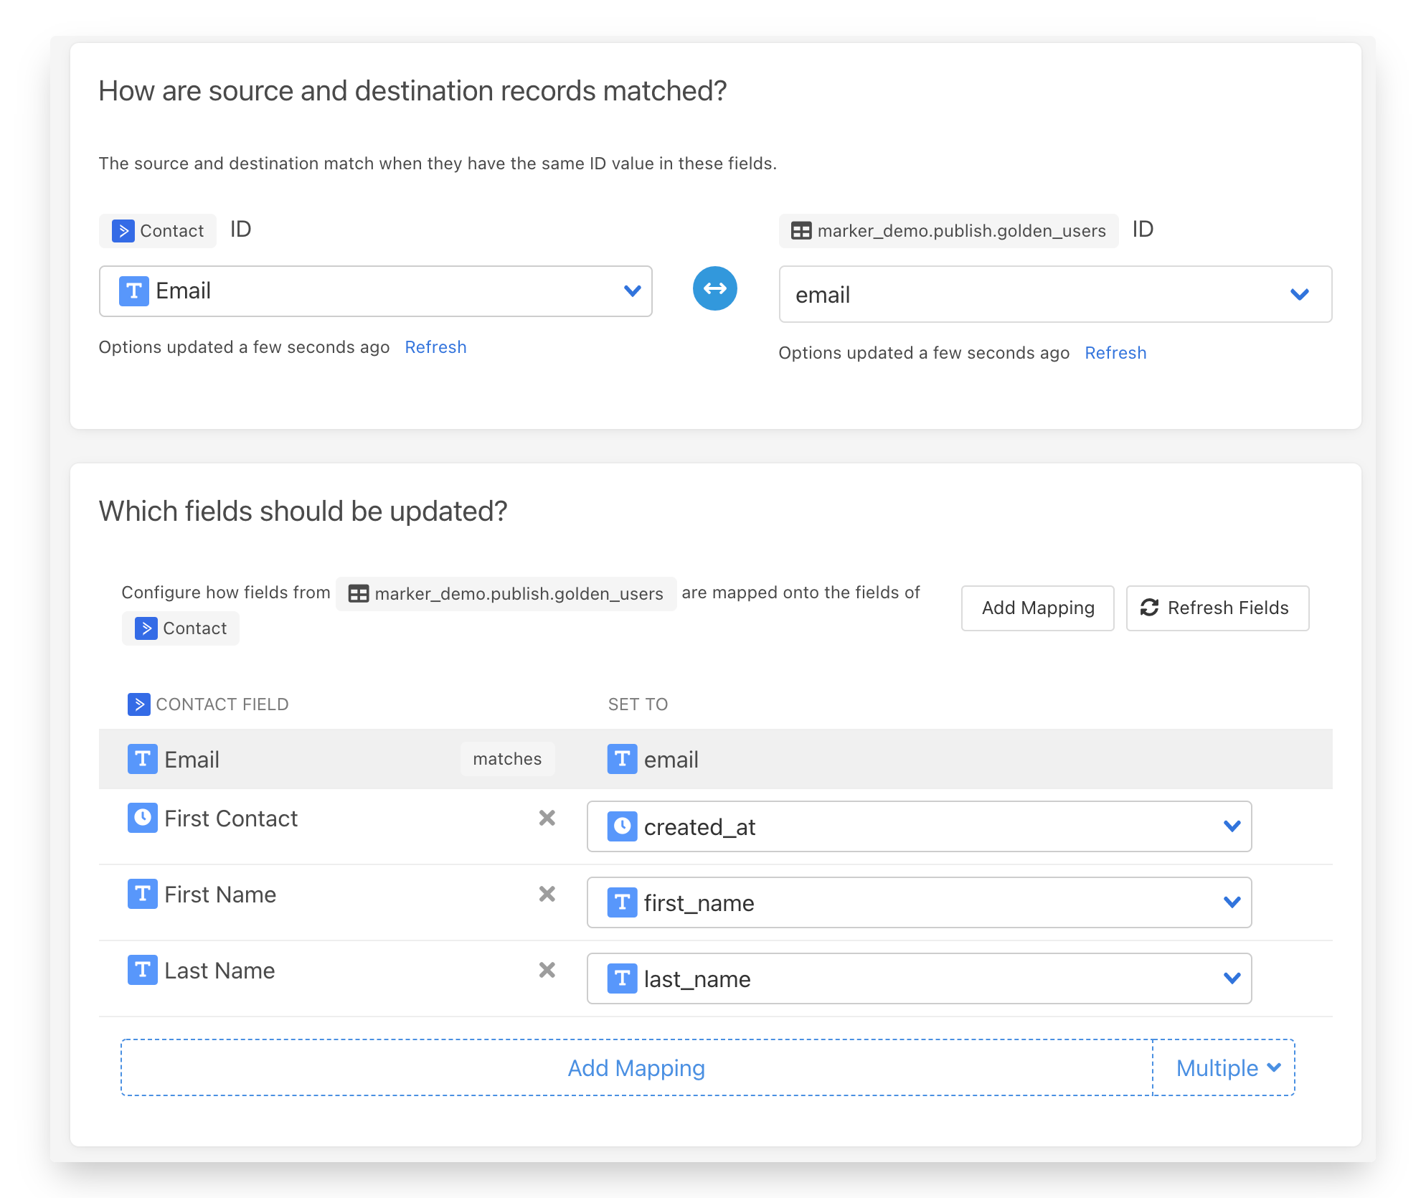The width and height of the screenshot is (1426, 1198).
Task: Click the dashed Add Mapping area
Action: click(636, 1067)
